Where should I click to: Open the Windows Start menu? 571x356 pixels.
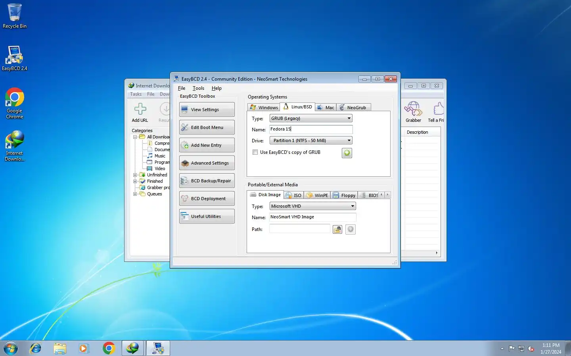click(x=11, y=348)
